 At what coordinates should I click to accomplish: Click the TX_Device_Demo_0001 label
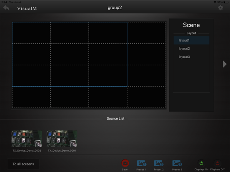click(x=62, y=150)
